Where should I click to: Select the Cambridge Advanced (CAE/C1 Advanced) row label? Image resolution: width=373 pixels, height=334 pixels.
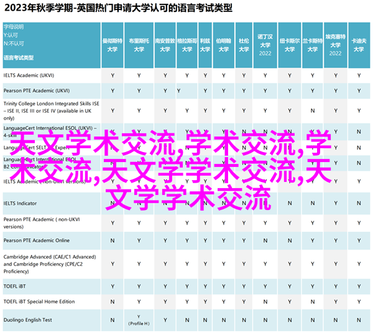[x=50, y=264]
